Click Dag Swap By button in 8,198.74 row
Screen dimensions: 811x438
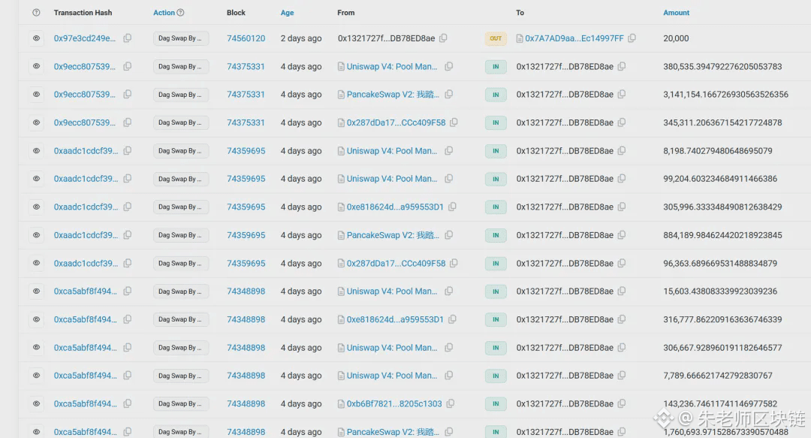tap(180, 151)
